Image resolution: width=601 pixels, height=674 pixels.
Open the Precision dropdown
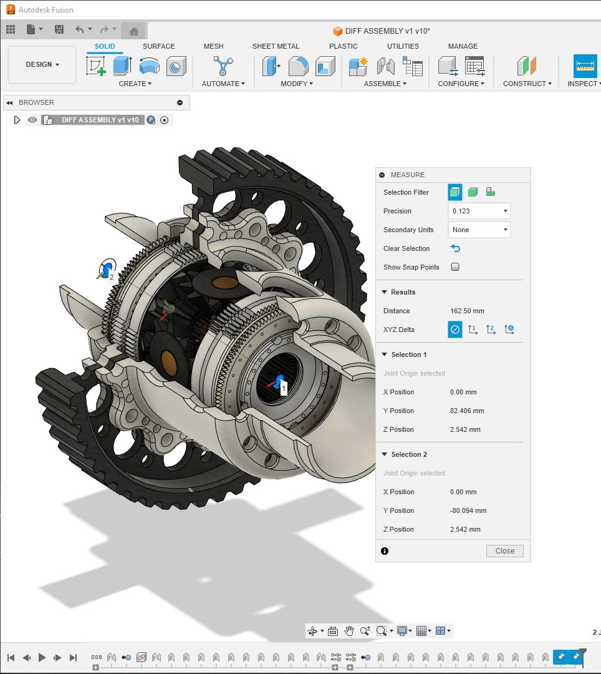point(479,211)
